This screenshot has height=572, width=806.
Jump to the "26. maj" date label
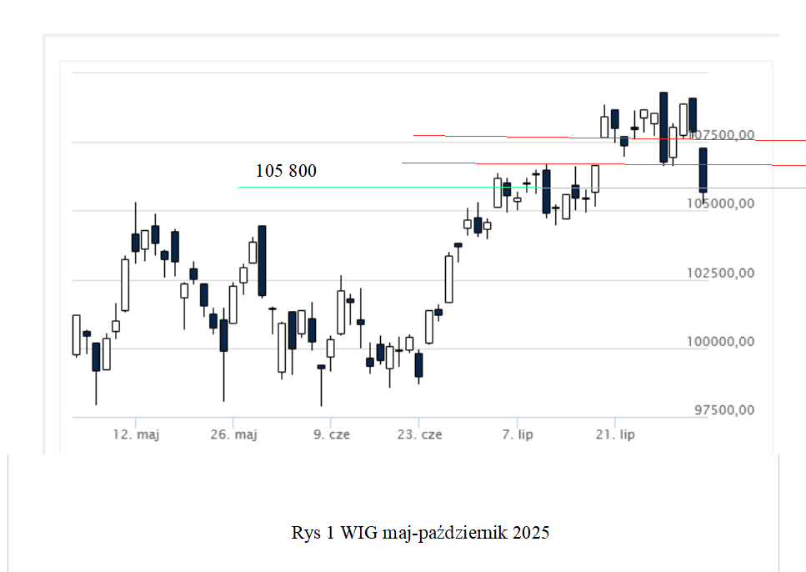[x=233, y=434]
